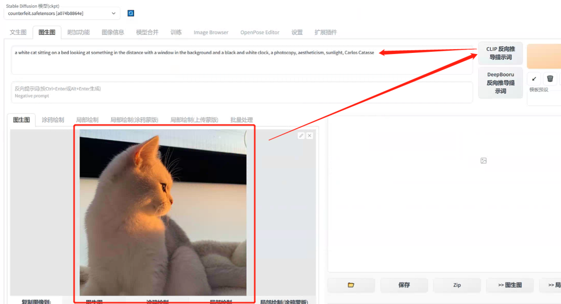The image size is (561, 304).
Task: Open the 批量处理 sub-tab
Action: 242,120
